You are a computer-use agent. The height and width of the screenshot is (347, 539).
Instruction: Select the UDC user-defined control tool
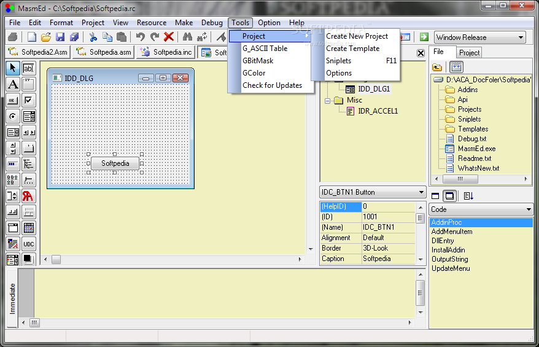(x=28, y=244)
